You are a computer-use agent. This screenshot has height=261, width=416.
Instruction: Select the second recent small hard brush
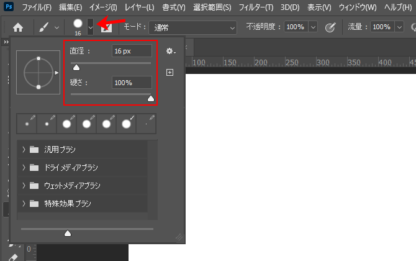[x=47, y=124]
